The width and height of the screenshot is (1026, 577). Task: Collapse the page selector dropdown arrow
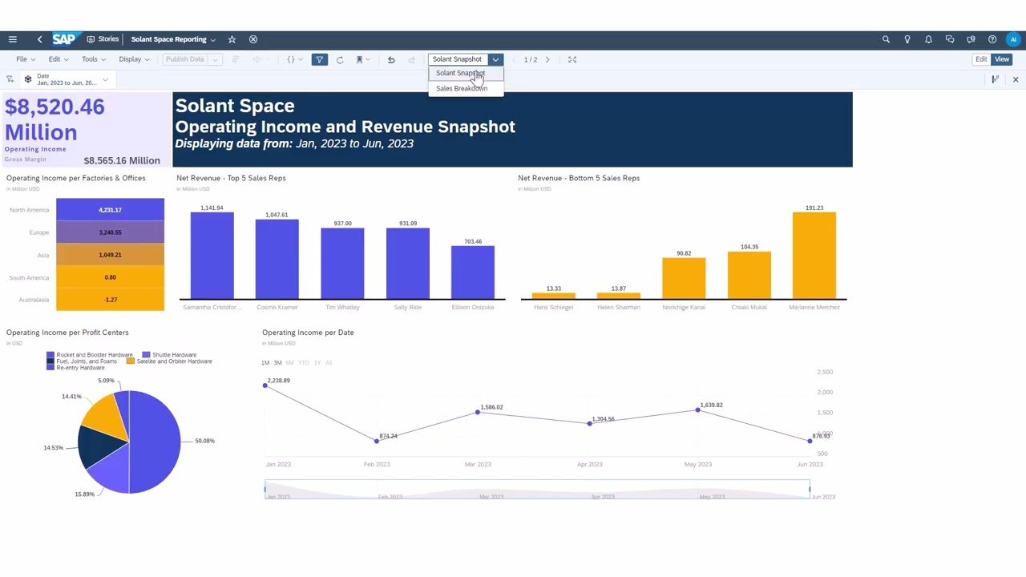495,59
